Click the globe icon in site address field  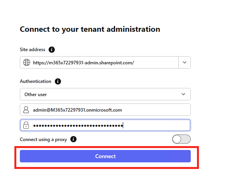26,62
